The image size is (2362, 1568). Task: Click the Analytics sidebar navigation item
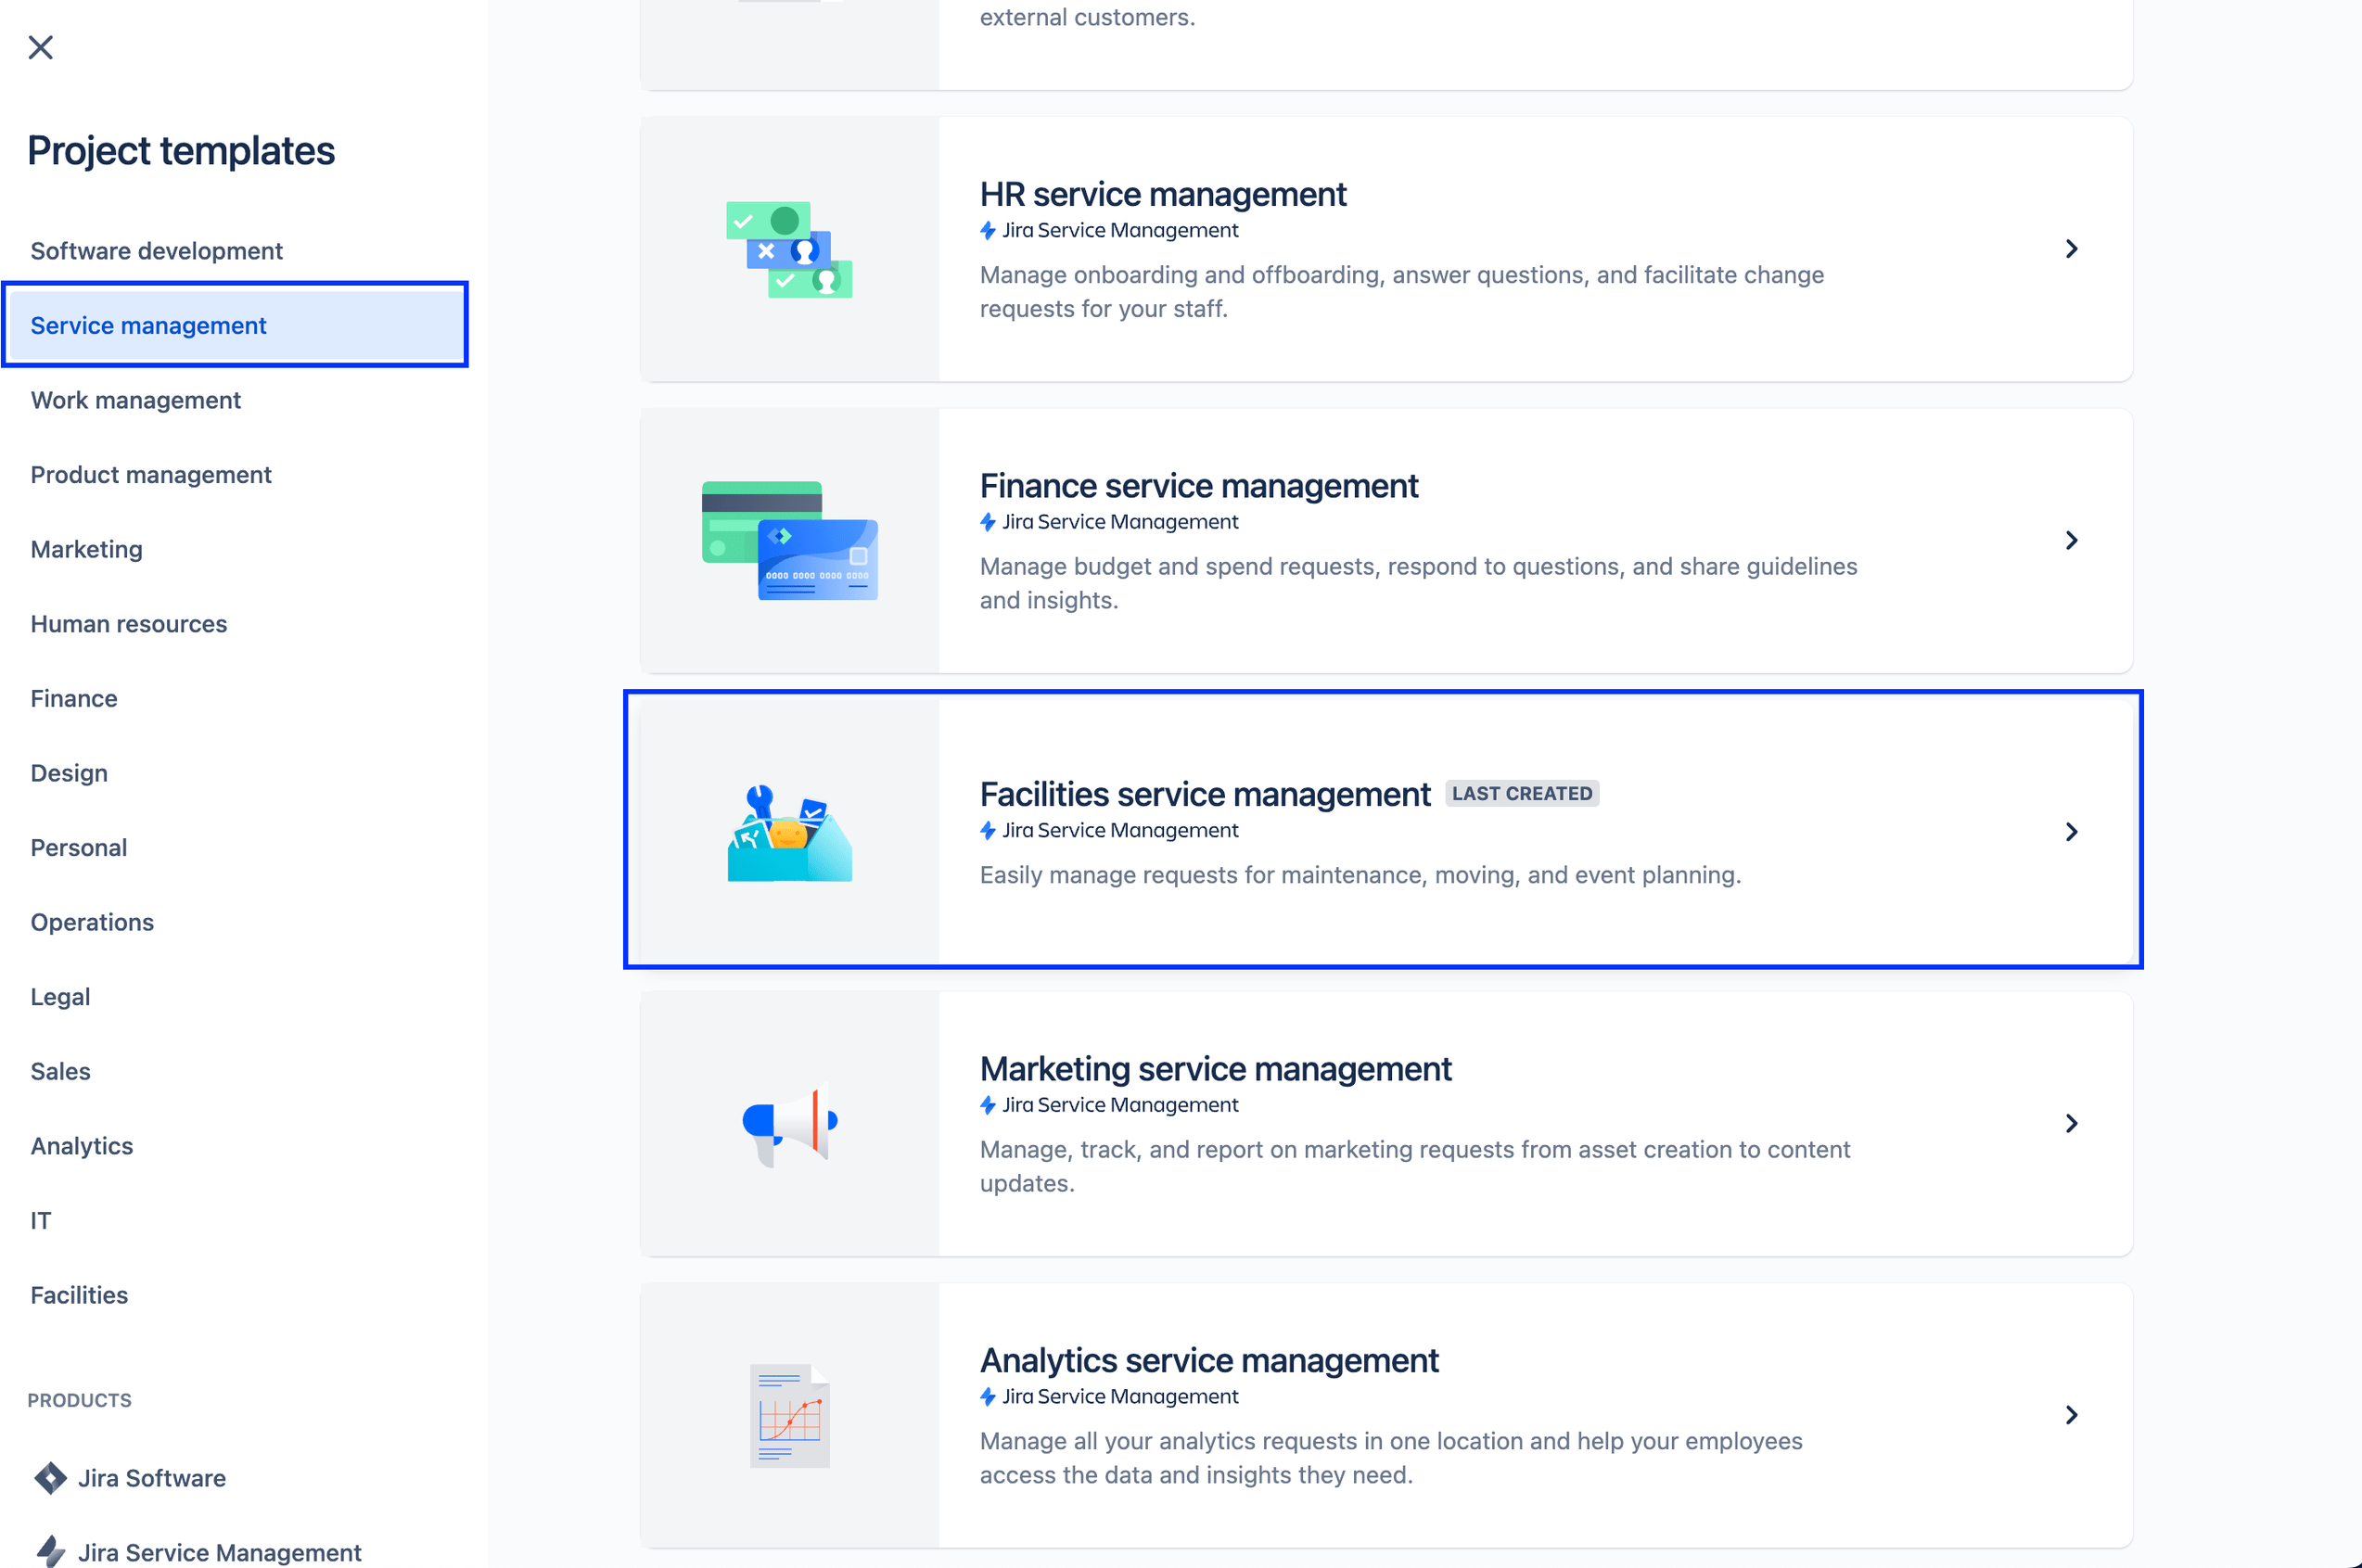click(83, 1144)
